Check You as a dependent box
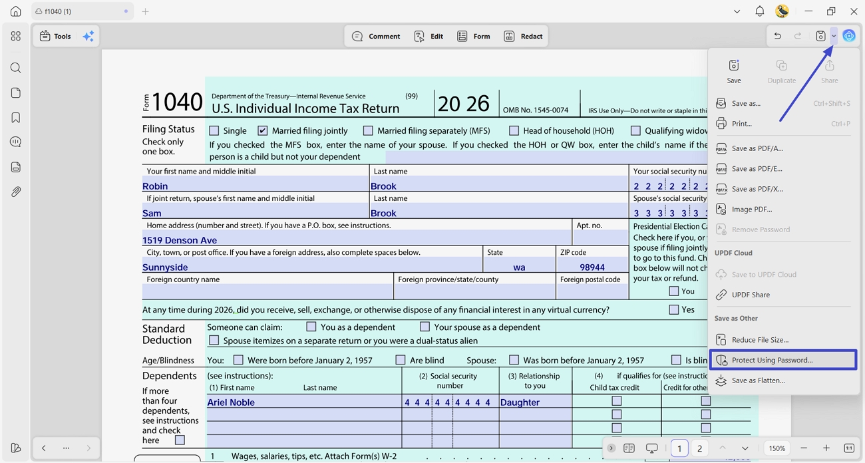This screenshot has height=463, width=865. pyautogui.click(x=311, y=327)
